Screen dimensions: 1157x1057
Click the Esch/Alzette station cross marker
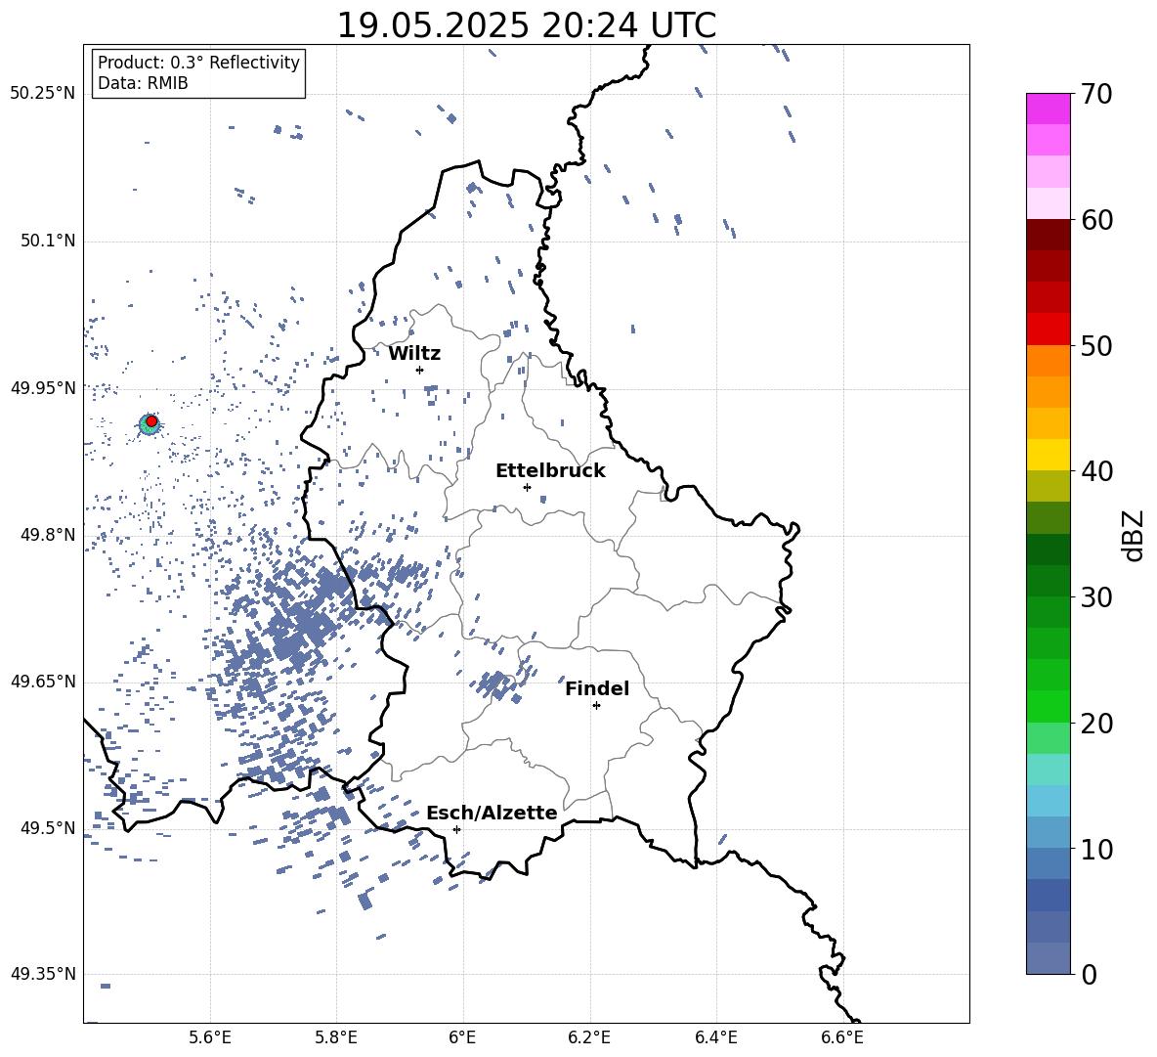coord(456,829)
